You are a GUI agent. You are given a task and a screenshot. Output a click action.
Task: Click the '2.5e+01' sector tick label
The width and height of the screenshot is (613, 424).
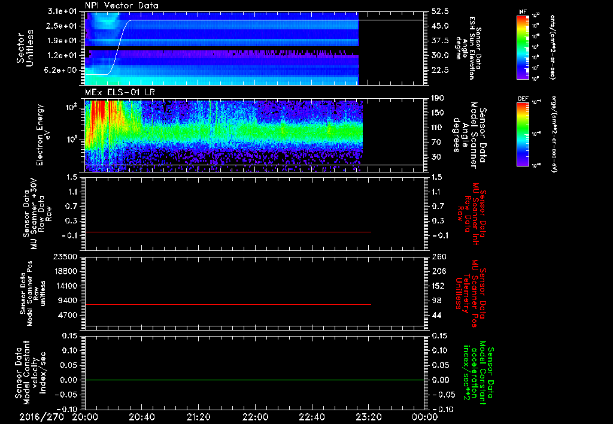click(x=62, y=26)
